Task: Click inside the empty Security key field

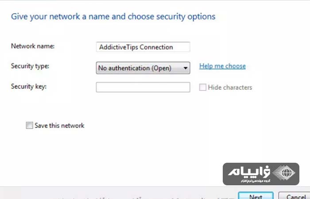Action: 143,87
